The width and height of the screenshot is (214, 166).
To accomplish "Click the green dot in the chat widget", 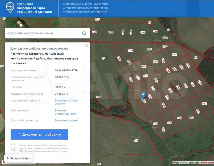I will (x=7, y=158).
